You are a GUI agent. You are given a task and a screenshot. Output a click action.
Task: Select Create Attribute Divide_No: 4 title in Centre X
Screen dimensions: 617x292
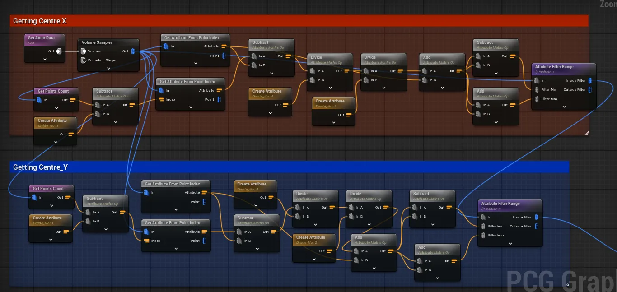click(266, 91)
